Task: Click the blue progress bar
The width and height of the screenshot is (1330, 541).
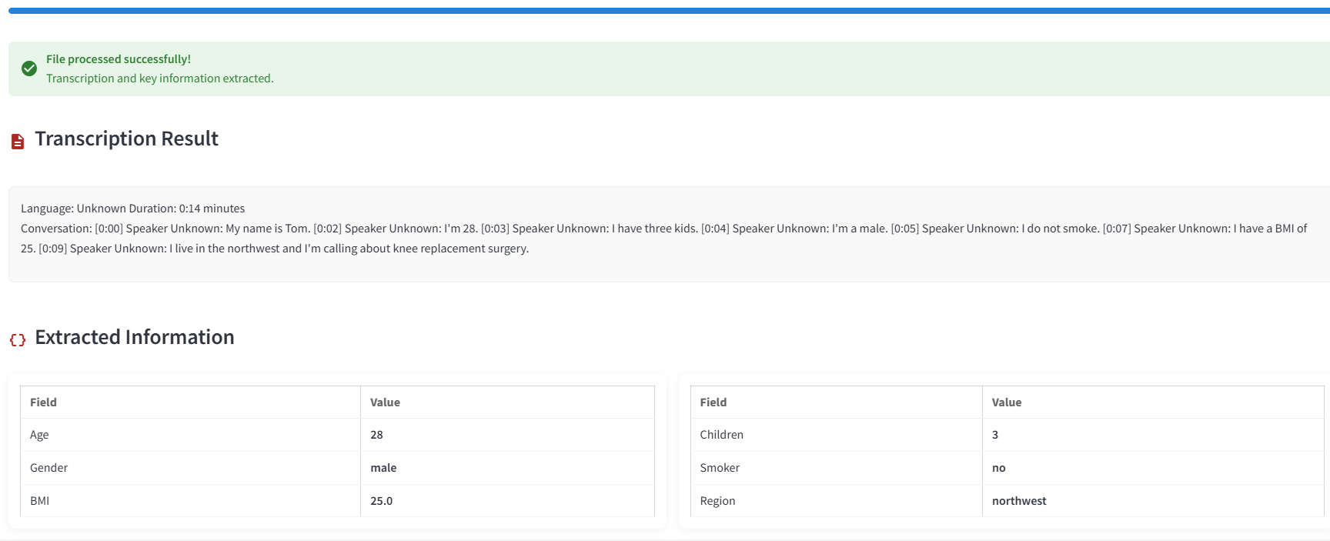Action: click(669, 11)
